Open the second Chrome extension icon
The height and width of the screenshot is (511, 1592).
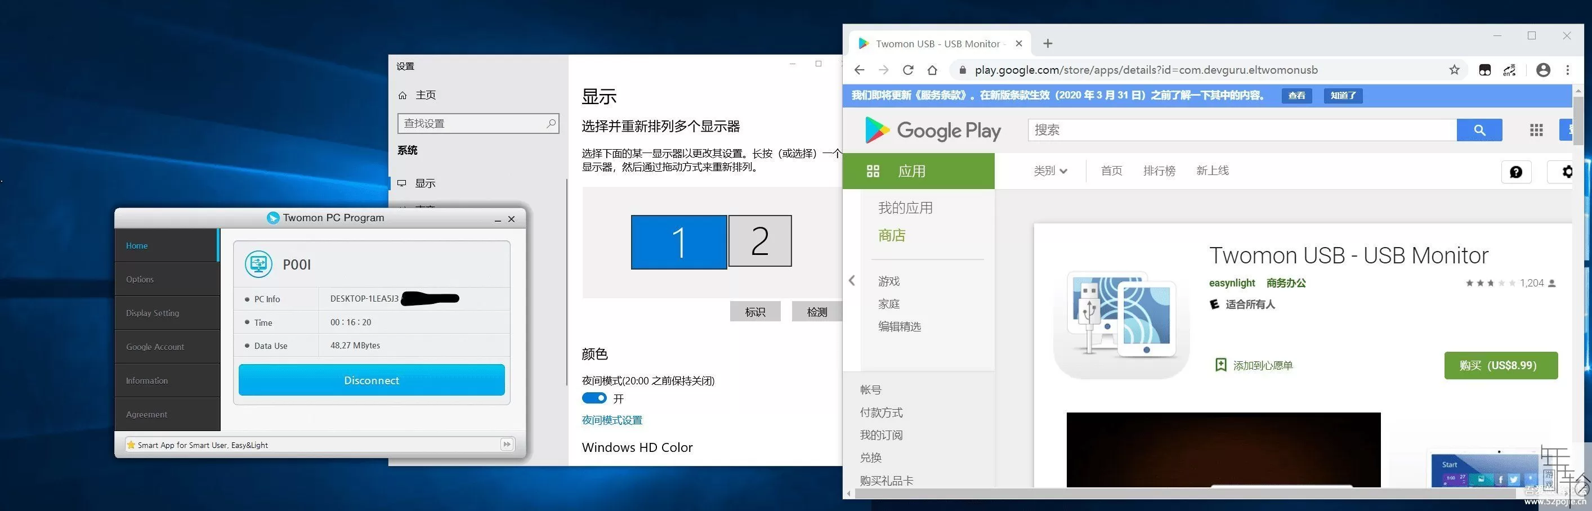coord(1509,70)
